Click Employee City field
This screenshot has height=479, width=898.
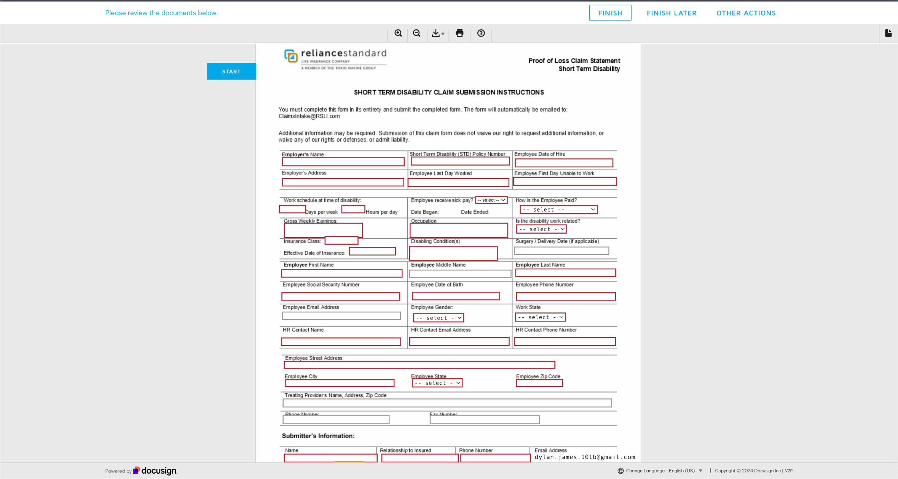(340, 383)
